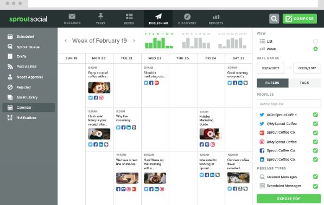Image resolution: width=324 pixels, height=205 pixels.
Task: Uncheck the @ChiSproutCoffee profile checkbox
Action: pyautogui.click(x=315, y=115)
